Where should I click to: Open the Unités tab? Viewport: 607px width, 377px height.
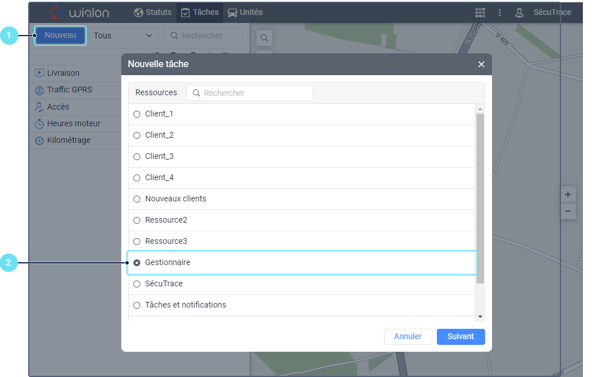(245, 12)
